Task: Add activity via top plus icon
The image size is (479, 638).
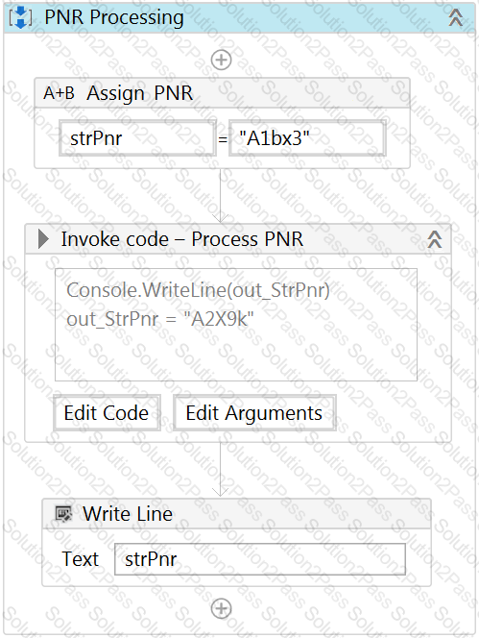Action: point(221,60)
